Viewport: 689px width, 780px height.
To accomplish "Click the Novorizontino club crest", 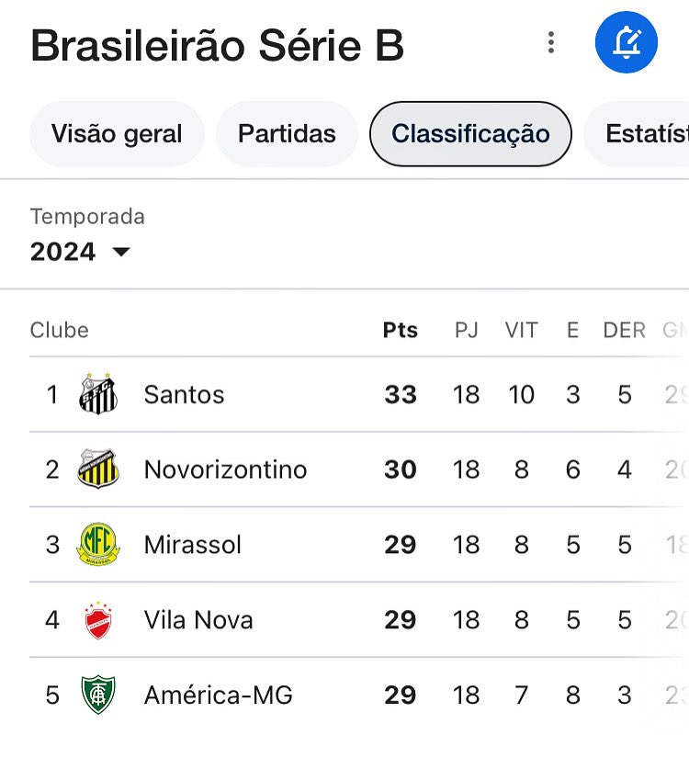I will click(98, 469).
